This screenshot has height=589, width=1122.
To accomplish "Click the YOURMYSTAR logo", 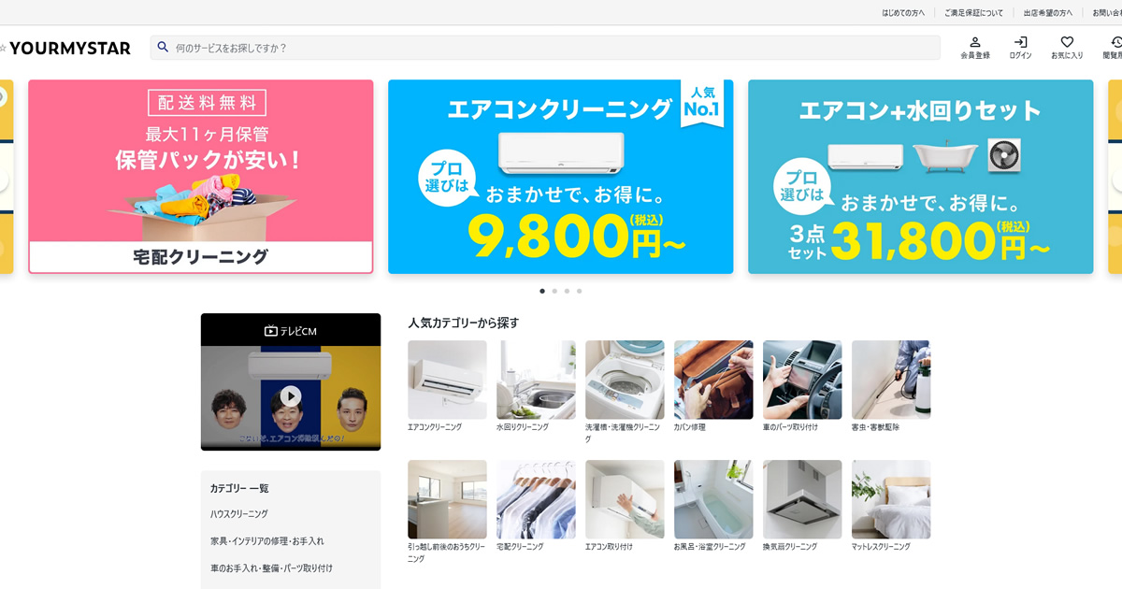I will pyautogui.click(x=65, y=48).
